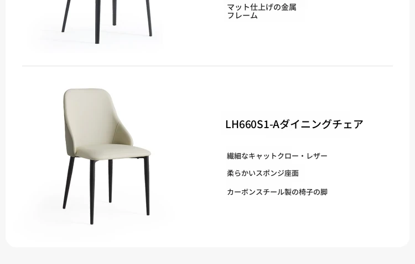
Task: Click the LH660S1-A model code
Action: point(252,124)
